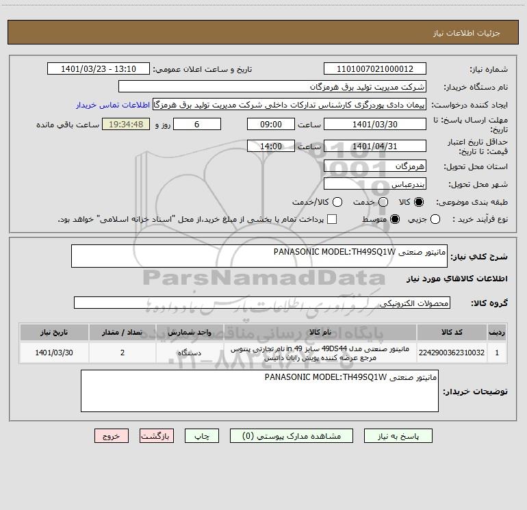This screenshot has height=510, width=527.
Task: Click the گروه کالا field
Action: pyautogui.click(x=262, y=303)
